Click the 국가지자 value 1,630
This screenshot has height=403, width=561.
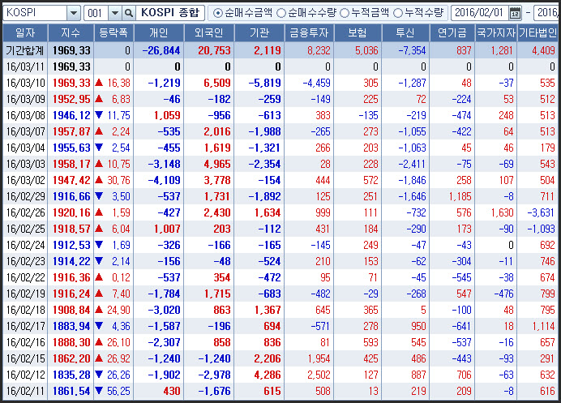coord(503,212)
